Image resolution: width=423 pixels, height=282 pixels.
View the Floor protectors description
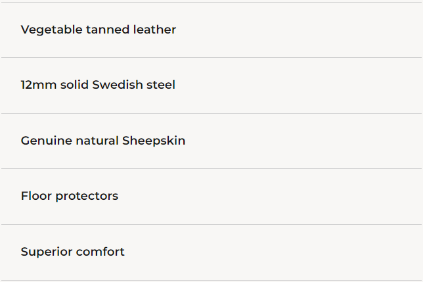pos(70,196)
